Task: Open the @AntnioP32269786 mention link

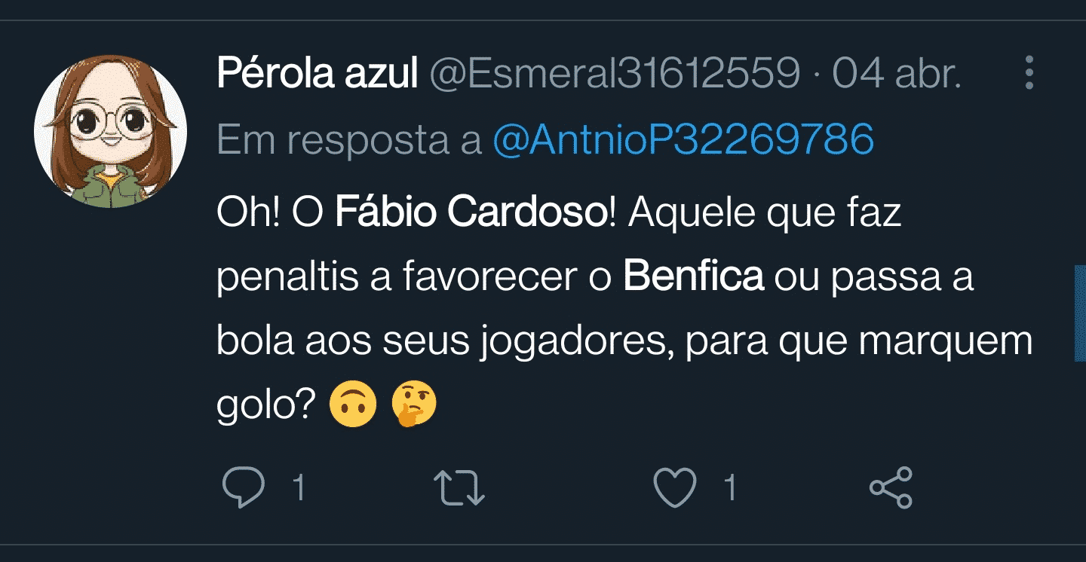Action: pyautogui.click(x=683, y=139)
